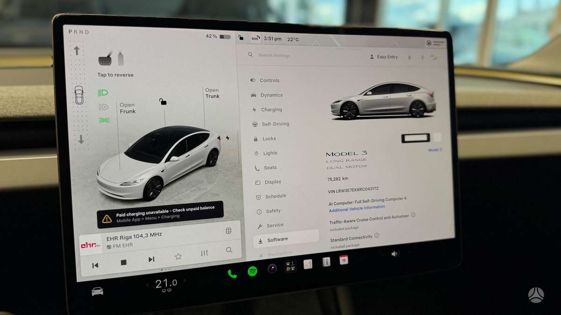Open radio tuner source icon
561x315 pixels.
(x=228, y=231)
